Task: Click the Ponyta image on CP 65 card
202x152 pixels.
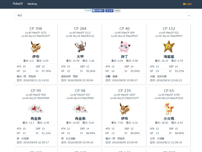Action: 169,108
